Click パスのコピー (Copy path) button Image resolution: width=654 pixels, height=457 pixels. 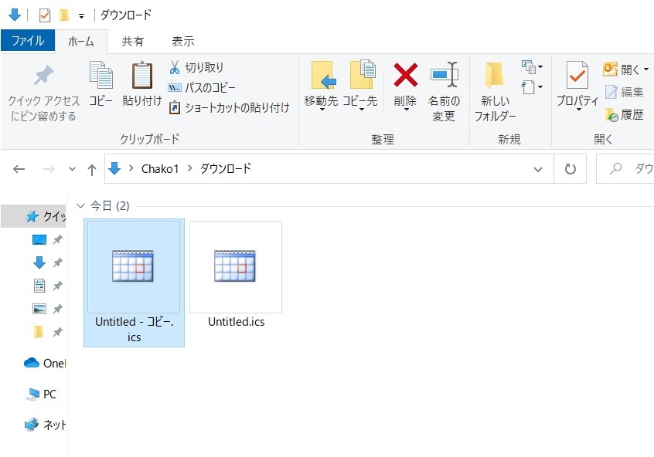click(203, 88)
